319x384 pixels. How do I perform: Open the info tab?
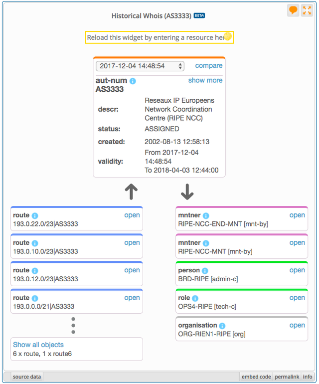(308, 377)
